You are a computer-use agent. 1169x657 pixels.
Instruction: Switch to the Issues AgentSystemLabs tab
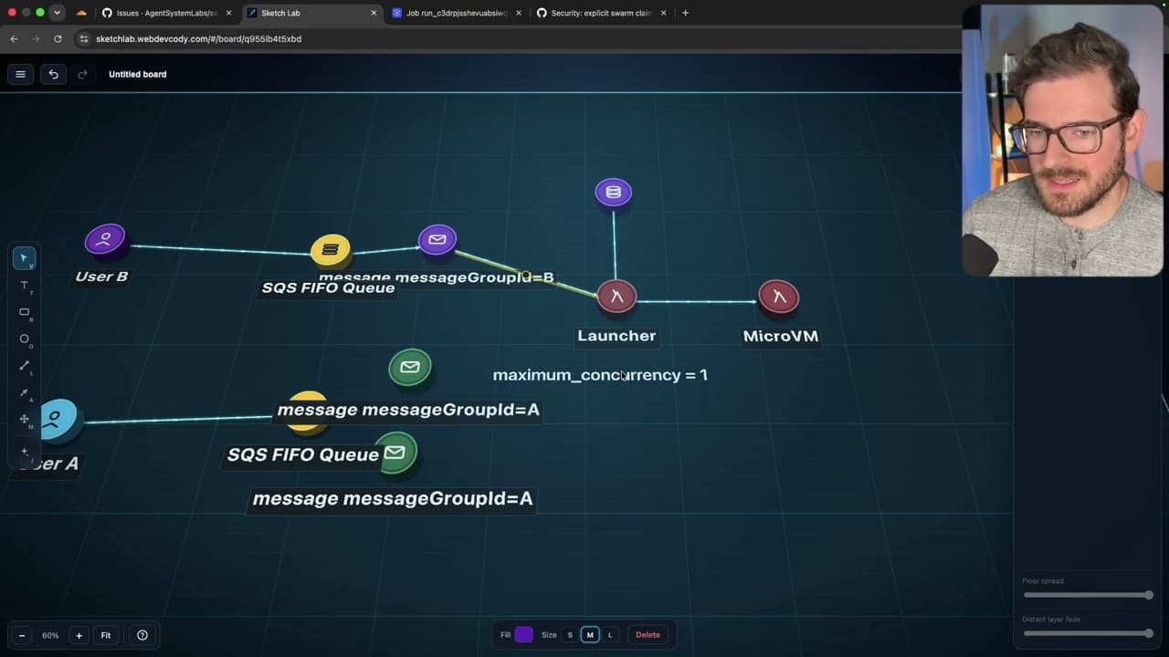pos(166,13)
